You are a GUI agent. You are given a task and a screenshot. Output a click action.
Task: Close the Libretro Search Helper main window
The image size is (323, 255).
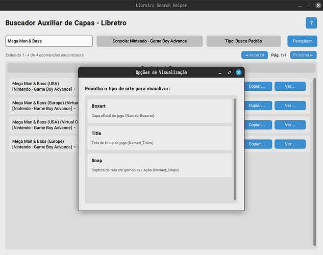coord(318,5)
